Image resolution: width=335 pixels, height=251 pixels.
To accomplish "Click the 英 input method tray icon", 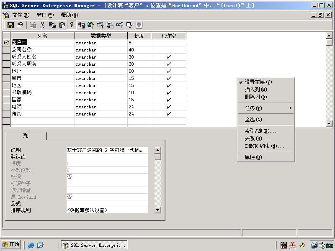I will (292, 245).
